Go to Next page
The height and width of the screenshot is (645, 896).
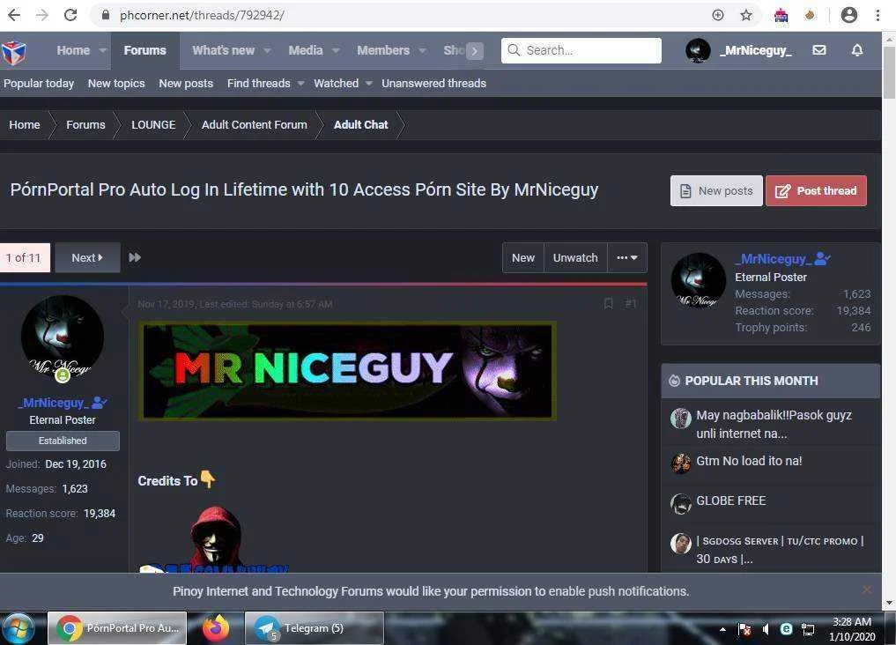(x=87, y=257)
